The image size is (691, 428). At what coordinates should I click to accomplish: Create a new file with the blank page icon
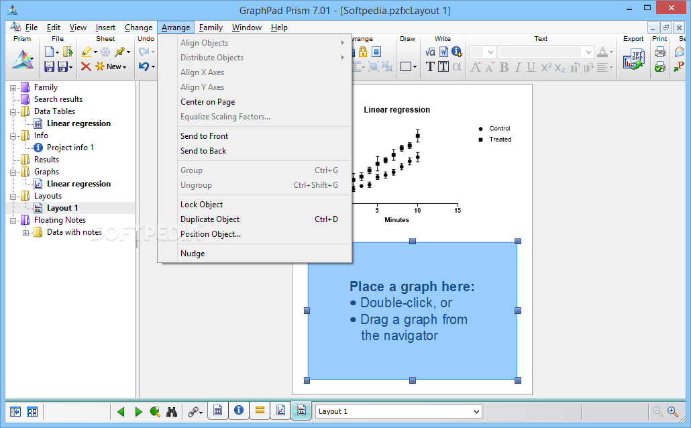[50, 52]
